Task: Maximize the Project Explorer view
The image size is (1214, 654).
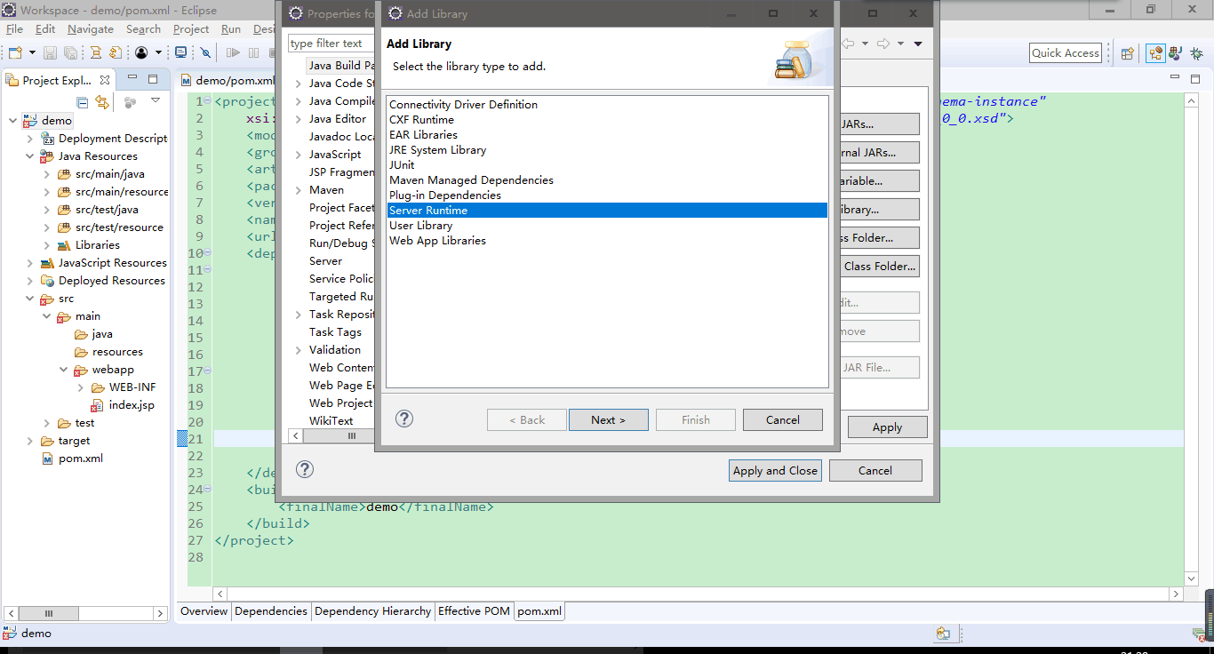Action: pyautogui.click(x=152, y=79)
